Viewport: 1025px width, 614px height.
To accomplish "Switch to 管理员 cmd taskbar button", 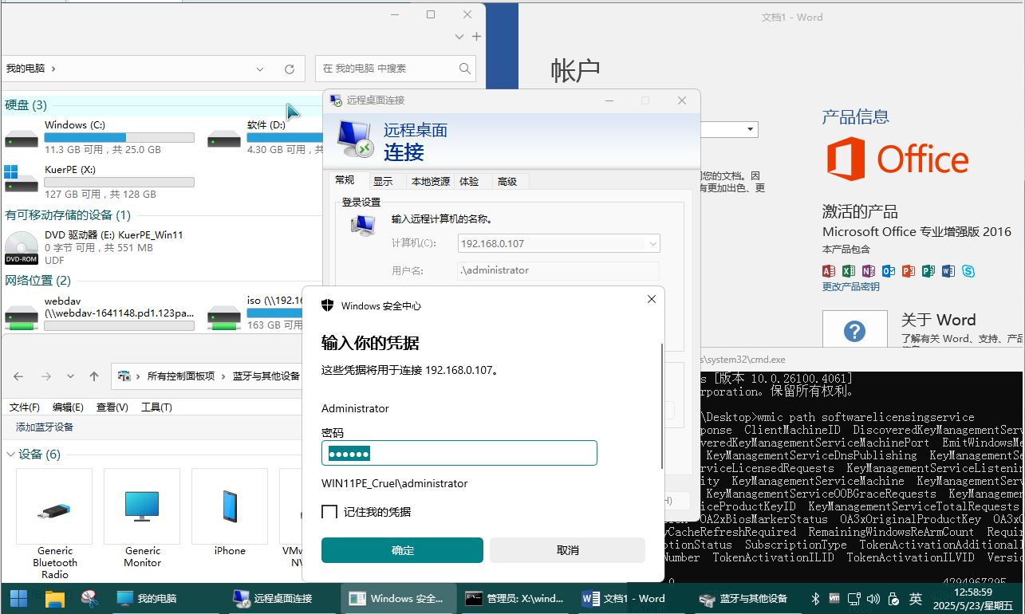I will (x=515, y=598).
